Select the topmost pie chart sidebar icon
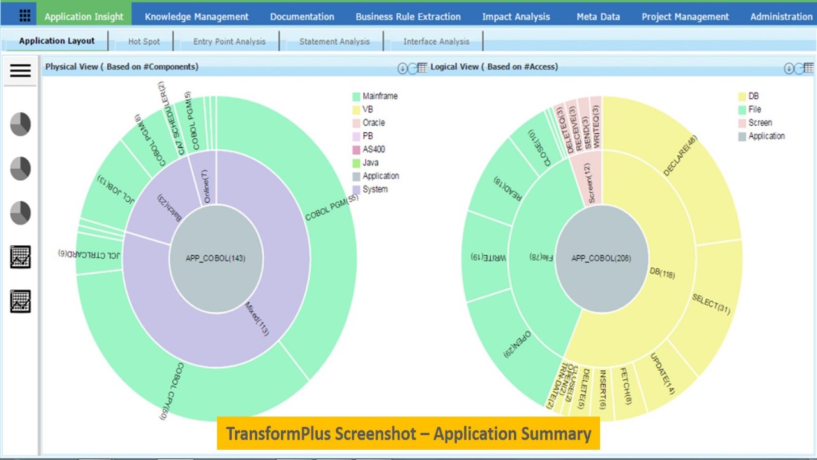The image size is (817, 460). 20,124
